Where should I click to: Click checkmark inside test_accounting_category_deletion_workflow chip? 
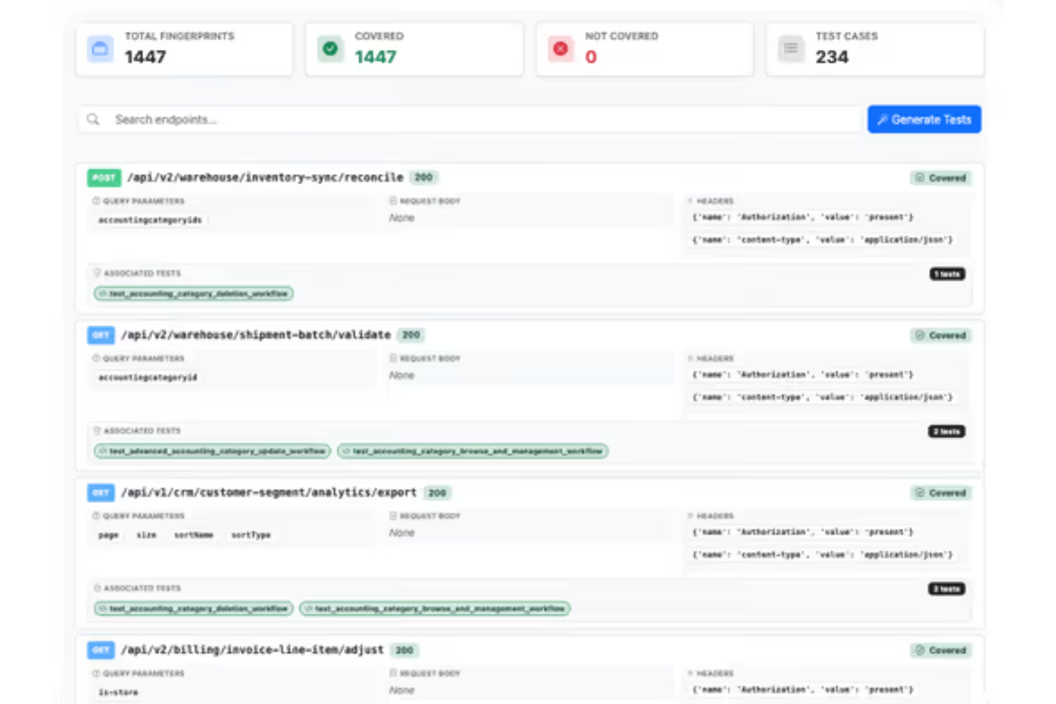click(102, 293)
